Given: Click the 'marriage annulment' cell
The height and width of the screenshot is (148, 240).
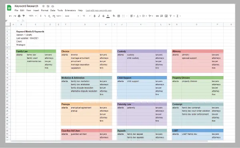Looking at the screenshot, I should (85, 58).
